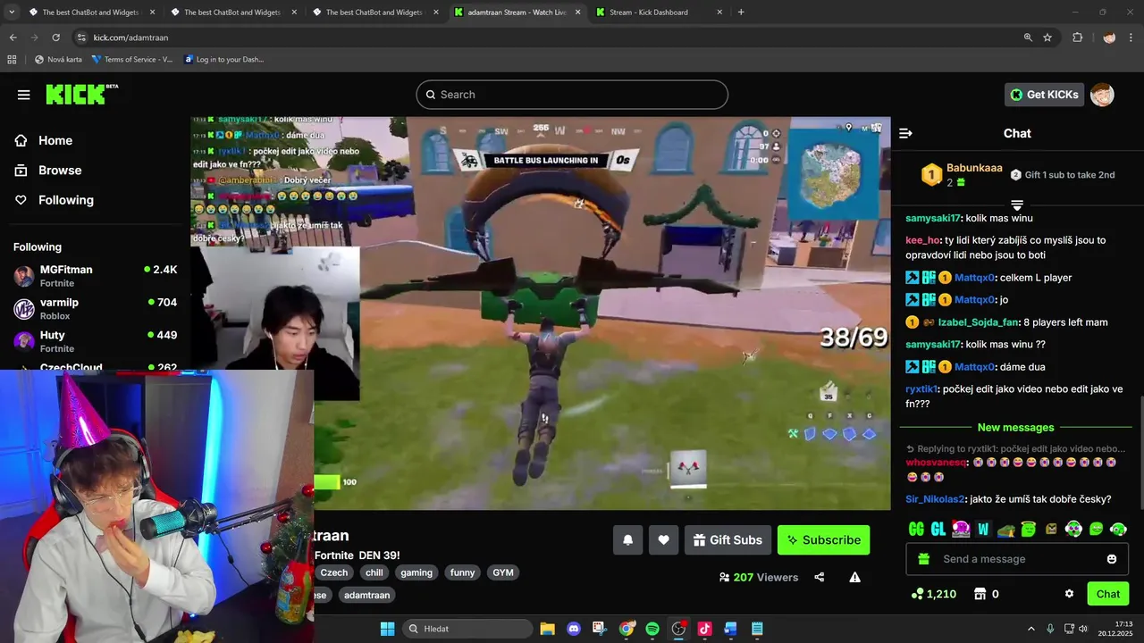Toggle the microphone tray icon

[1049, 629]
